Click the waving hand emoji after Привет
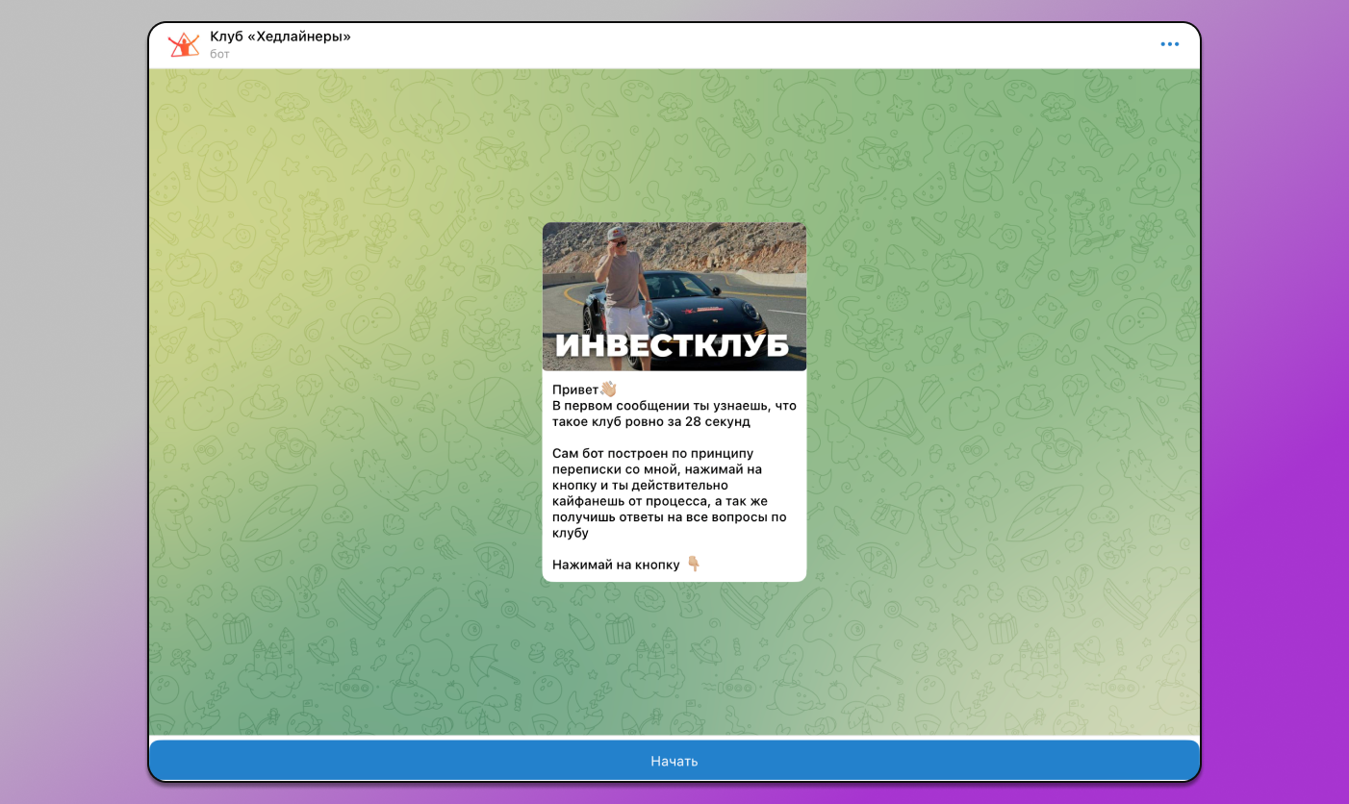1349x804 pixels. [x=608, y=389]
